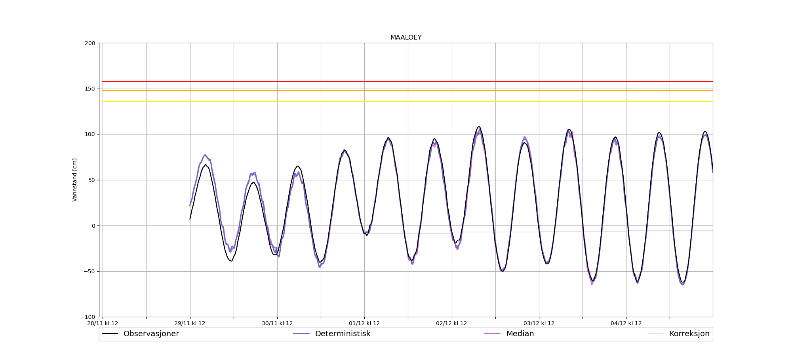Select the Korreksjon legend label

pos(689,334)
